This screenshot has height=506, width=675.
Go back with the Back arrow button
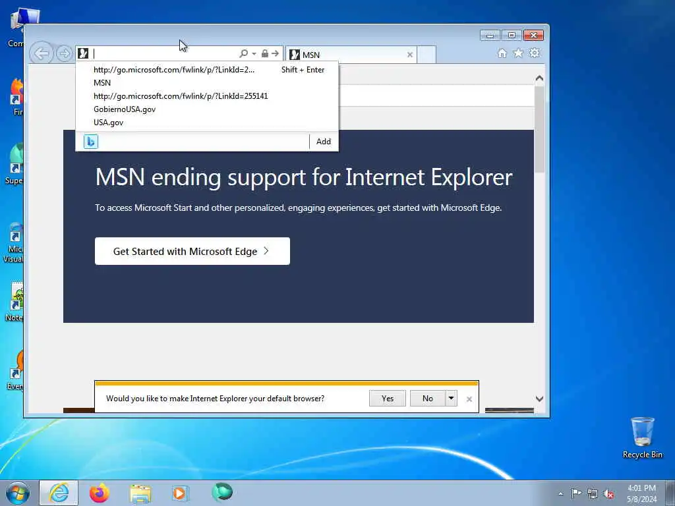tap(42, 54)
